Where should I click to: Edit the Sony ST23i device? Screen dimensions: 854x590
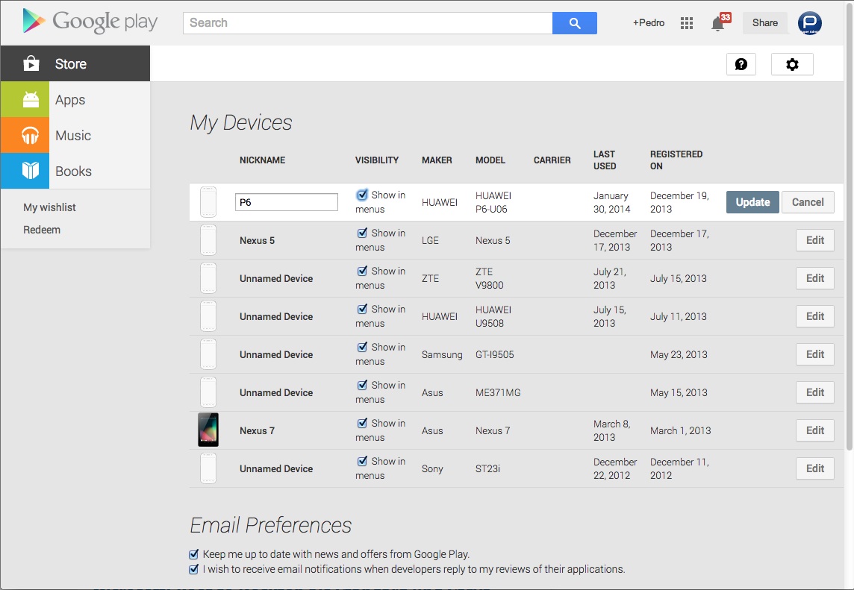tap(814, 468)
